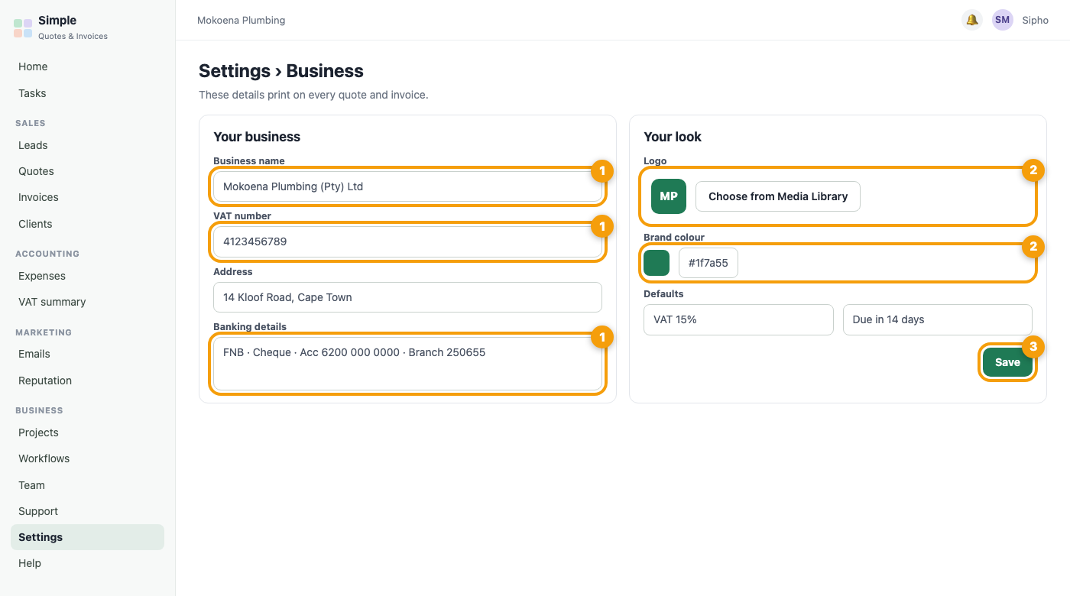This screenshot has width=1070, height=596.
Task: Select Settings in sidebar
Action: [87, 537]
